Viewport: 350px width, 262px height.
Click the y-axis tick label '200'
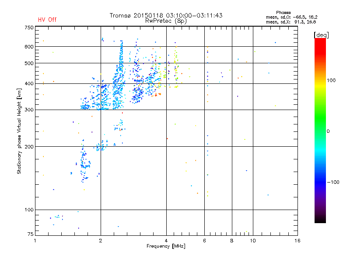29,147
